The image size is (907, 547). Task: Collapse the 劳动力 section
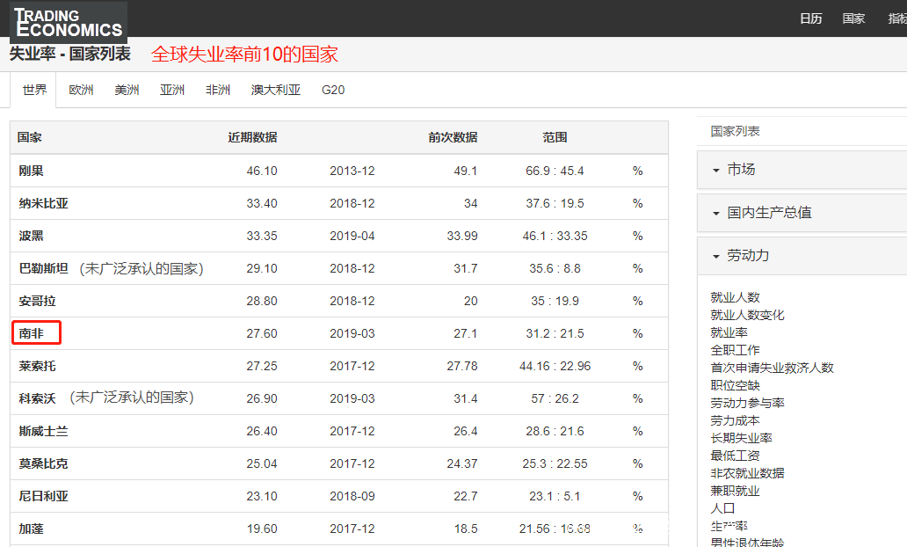(x=747, y=255)
